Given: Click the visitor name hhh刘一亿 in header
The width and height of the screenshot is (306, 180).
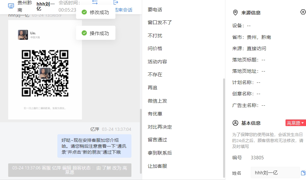Looking at the screenshot, I should pos(45,6).
